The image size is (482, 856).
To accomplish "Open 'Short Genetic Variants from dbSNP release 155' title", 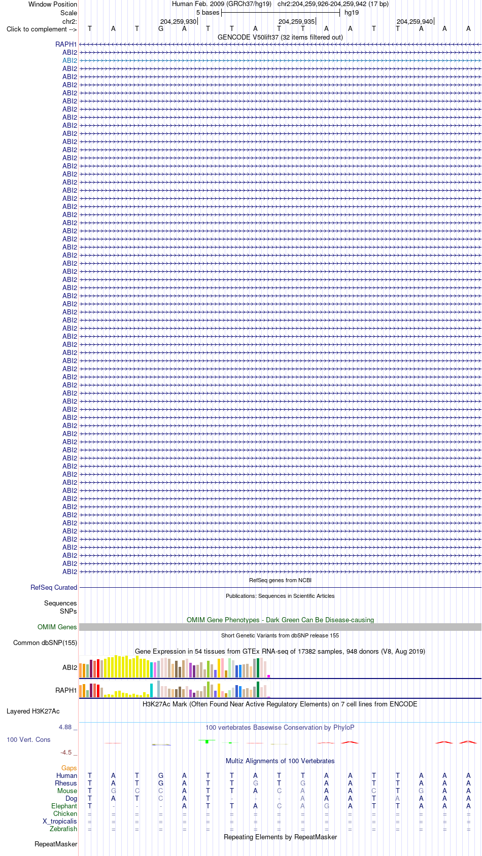I will [x=280, y=635].
